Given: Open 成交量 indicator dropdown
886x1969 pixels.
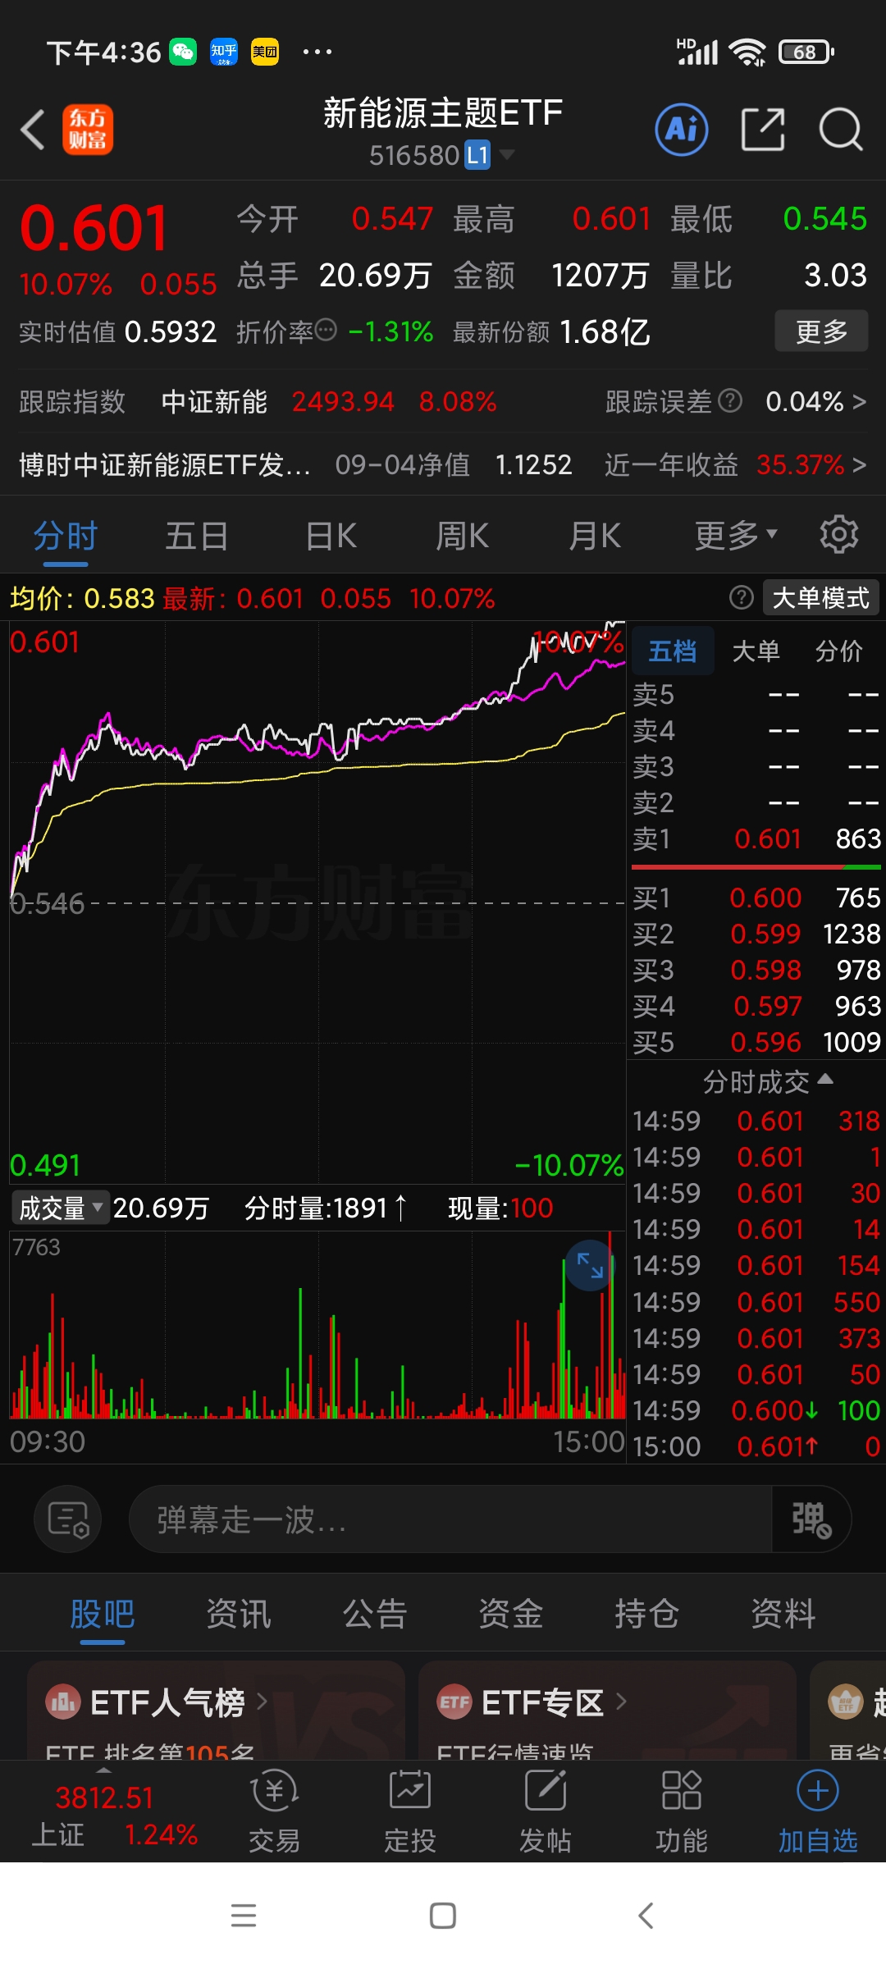Looking at the screenshot, I should [x=60, y=1208].
